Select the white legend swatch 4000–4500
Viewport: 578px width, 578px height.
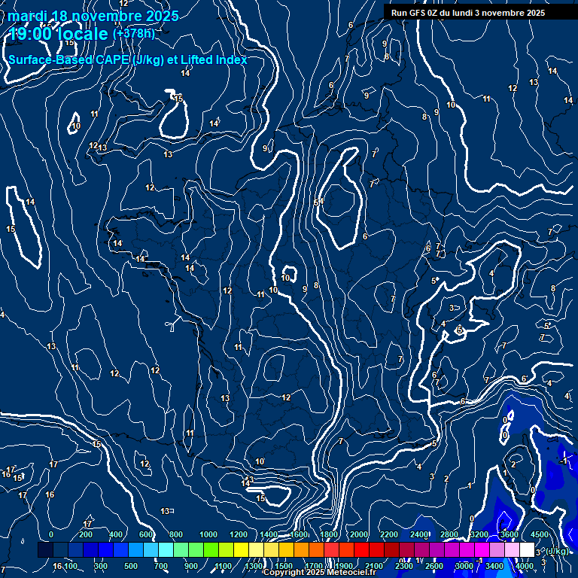[x=527, y=549]
